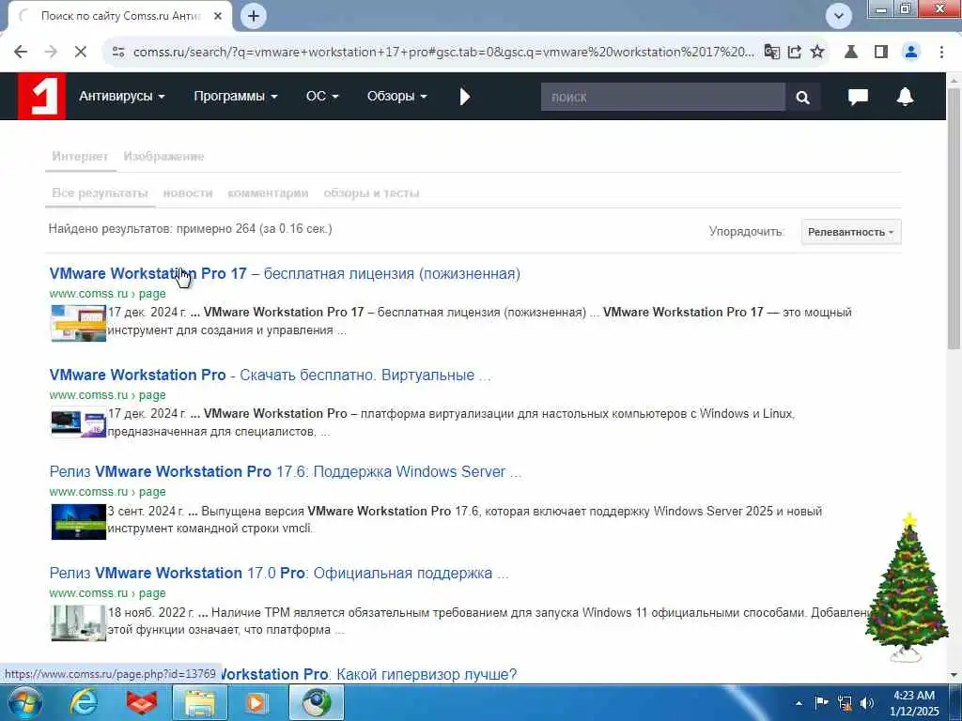Click the translate page icon

tap(772, 53)
